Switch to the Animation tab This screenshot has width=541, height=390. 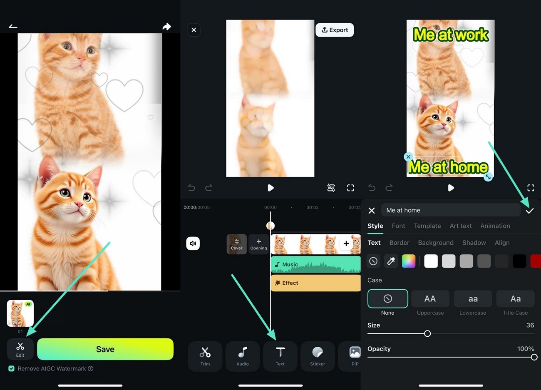click(495, 226)
